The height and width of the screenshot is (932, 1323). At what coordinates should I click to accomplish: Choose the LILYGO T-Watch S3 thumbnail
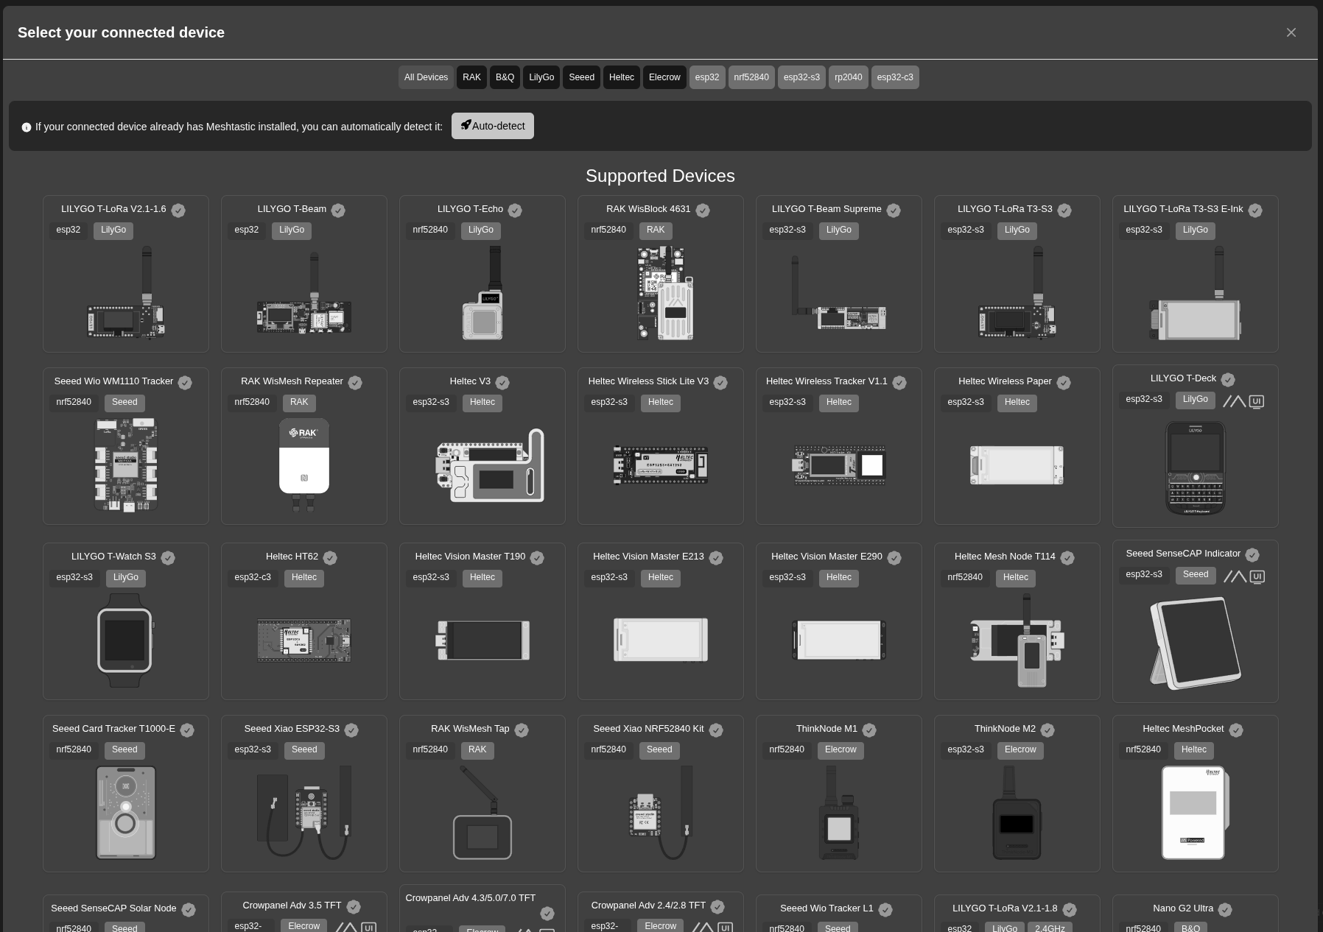tap(125, 640)
